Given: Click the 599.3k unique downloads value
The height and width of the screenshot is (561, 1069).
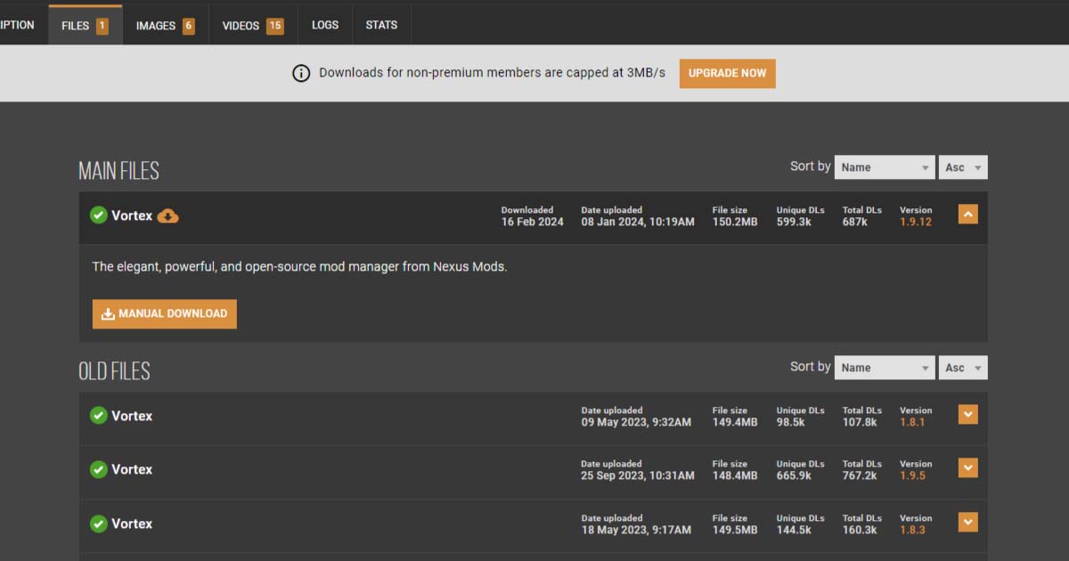Looking at the screenshot, I should coord(794,222).
